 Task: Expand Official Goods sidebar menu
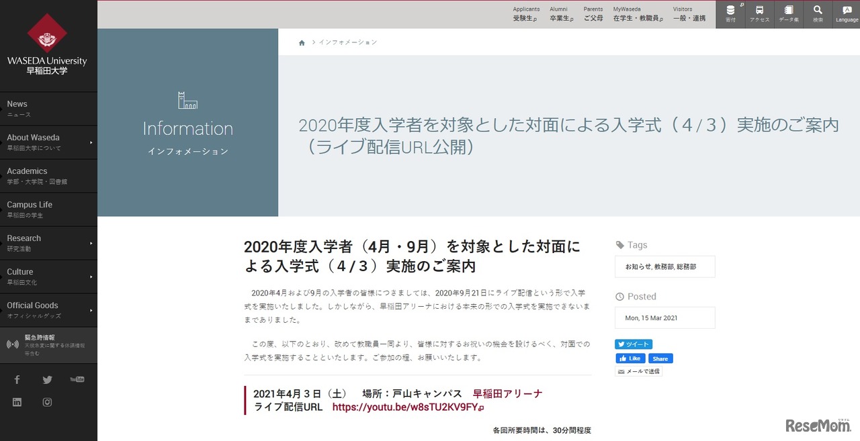coord(48,310)
